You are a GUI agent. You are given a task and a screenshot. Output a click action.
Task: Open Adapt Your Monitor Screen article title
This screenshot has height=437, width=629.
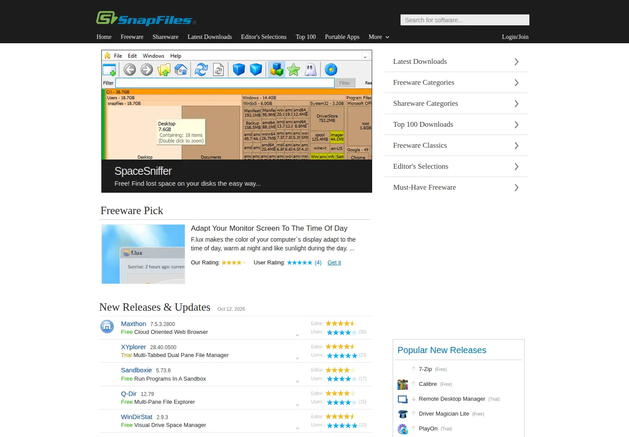tap(269, 228)
